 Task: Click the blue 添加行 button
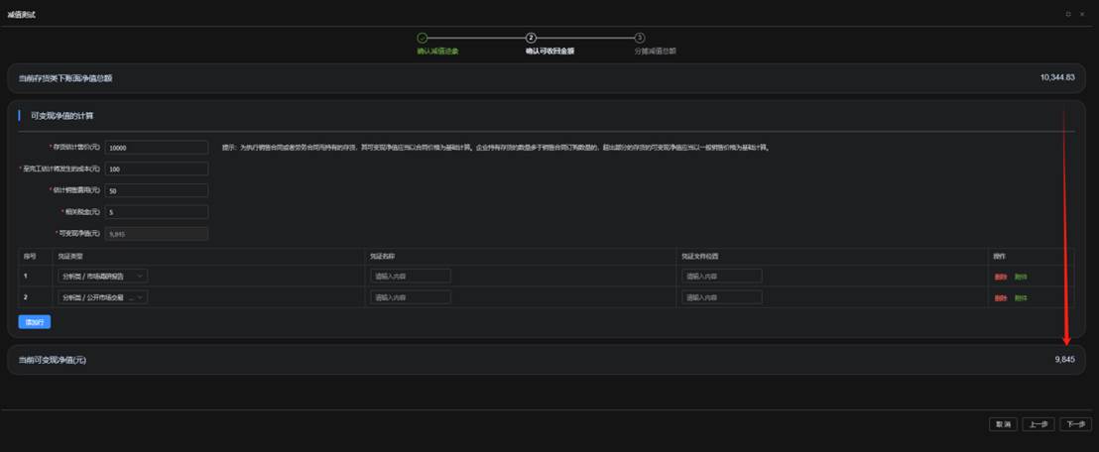click(34, 322)
